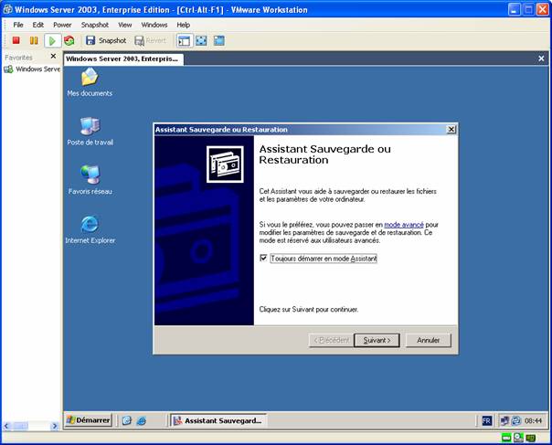Activate quick switch mode icon

point(219,40)
